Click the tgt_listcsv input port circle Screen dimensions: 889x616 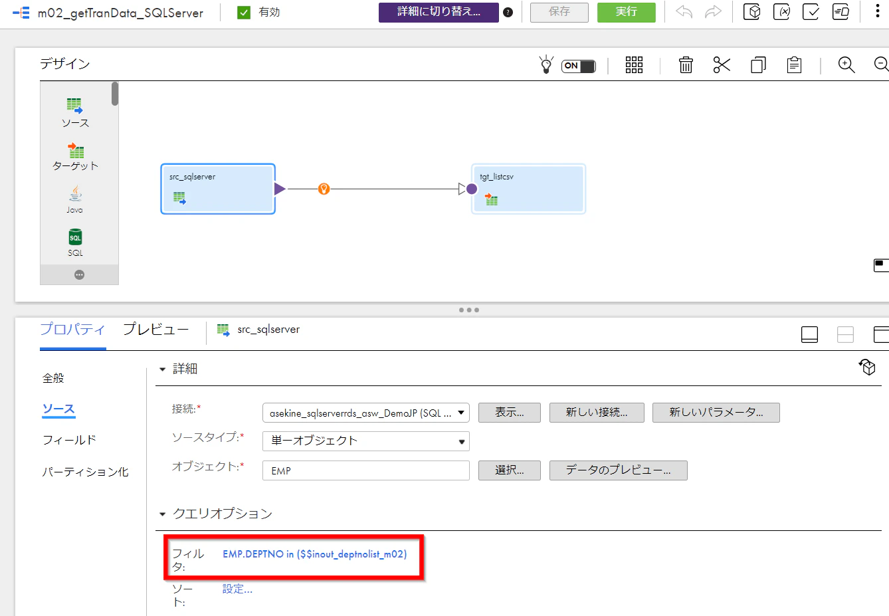tap(472, 189)
